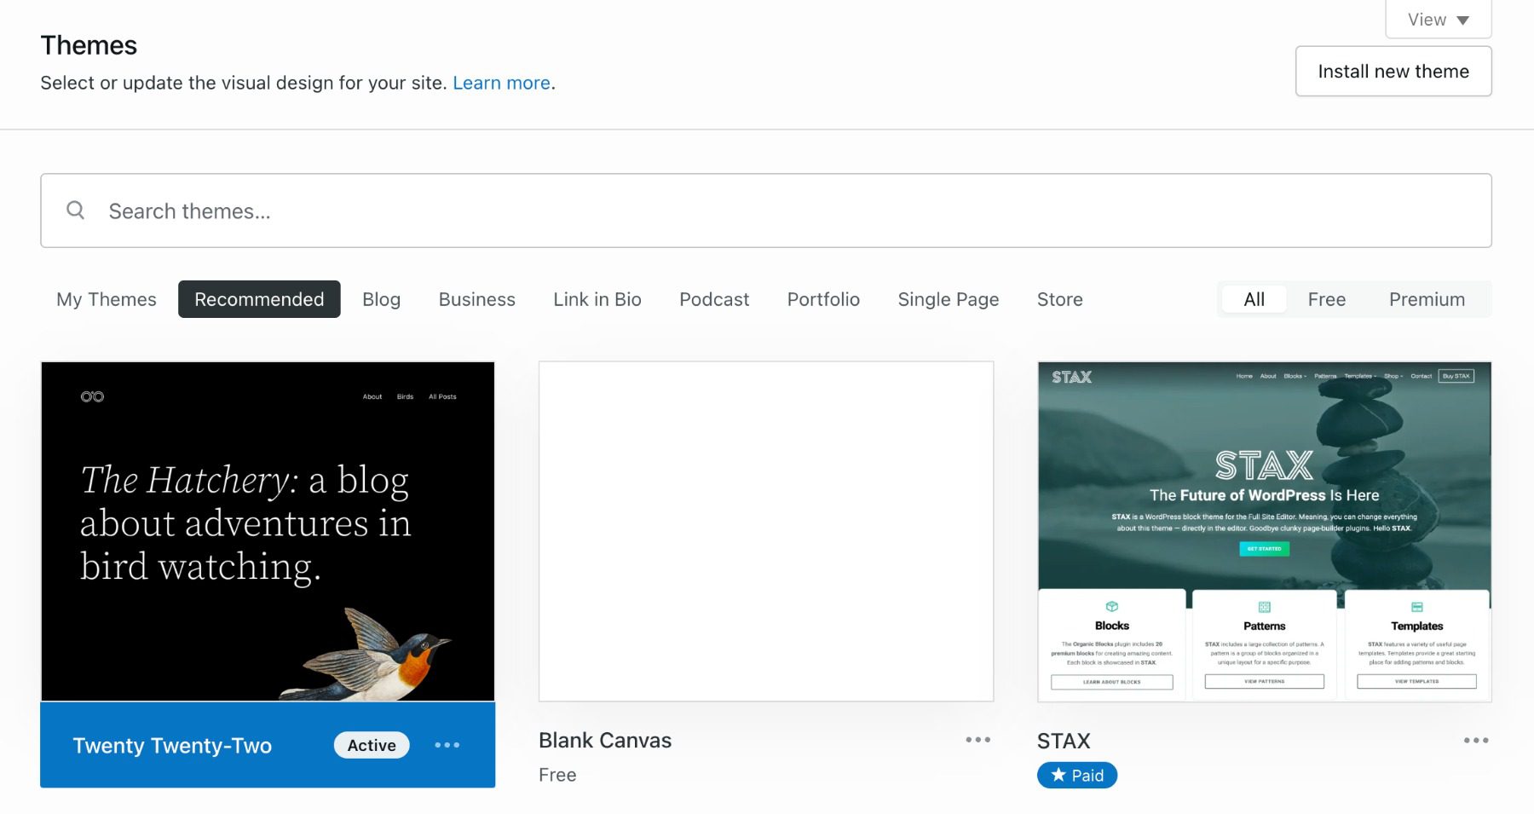Select the Podcast category

[713, 299]
